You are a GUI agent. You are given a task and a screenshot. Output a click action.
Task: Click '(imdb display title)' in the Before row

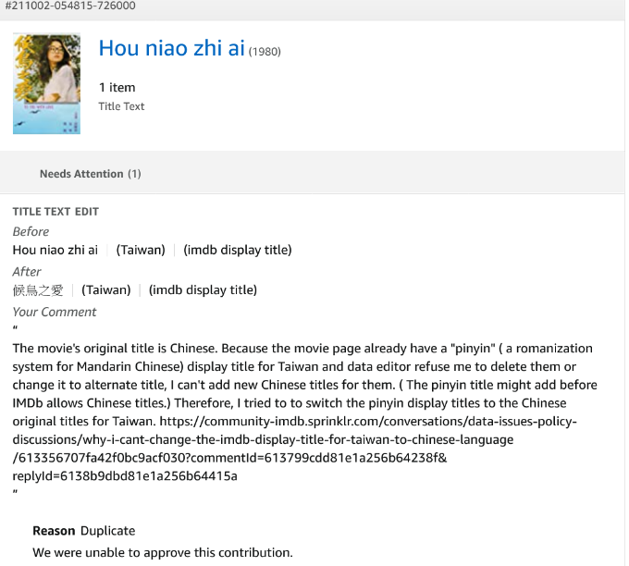237,250
